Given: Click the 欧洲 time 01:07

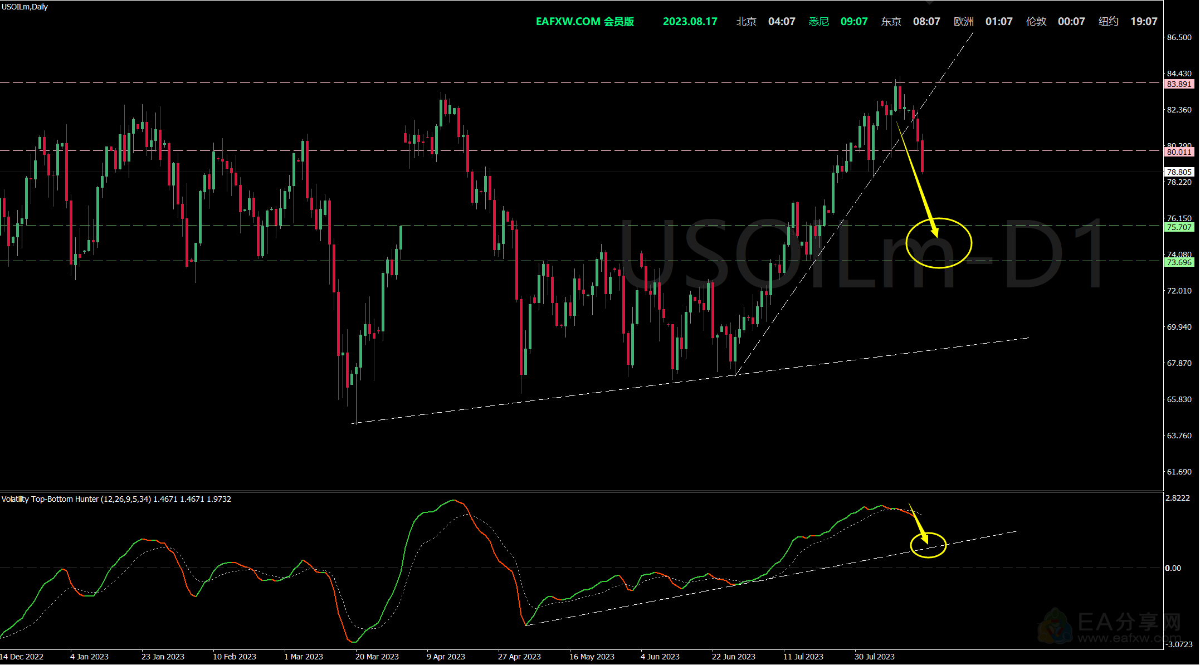Looking at the screenshot, I should pos(999,22).
